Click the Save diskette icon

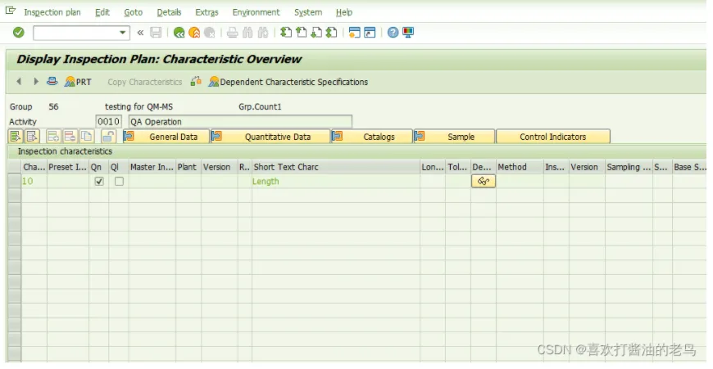coord(156,33)
